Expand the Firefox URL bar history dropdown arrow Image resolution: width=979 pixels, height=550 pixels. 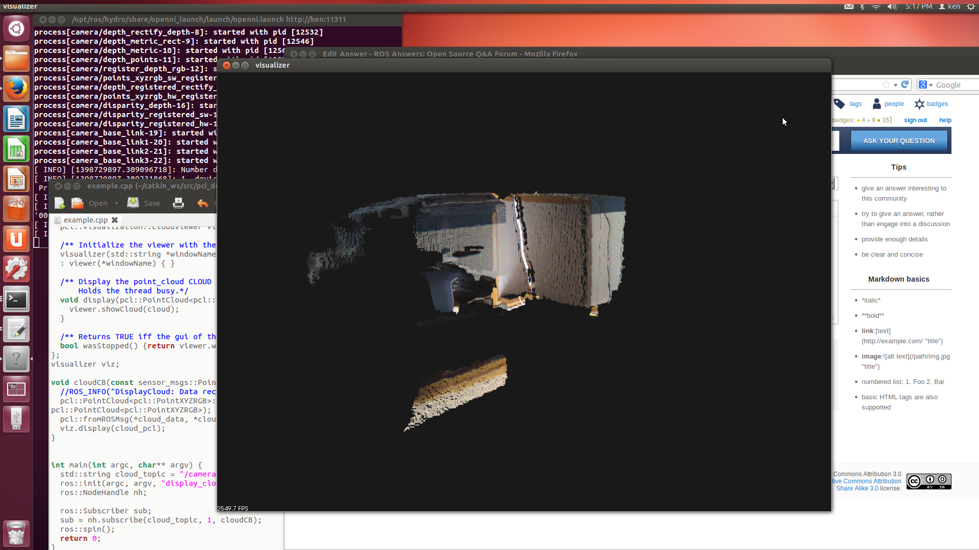coord(895,85)
